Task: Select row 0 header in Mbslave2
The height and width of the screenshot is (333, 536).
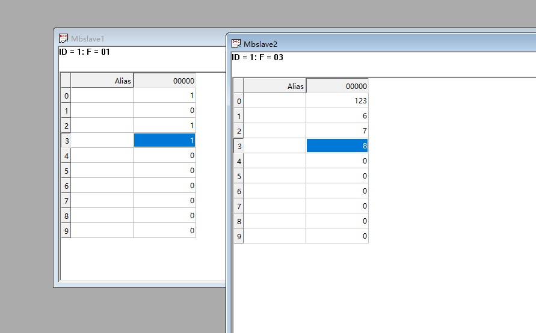Action: coord(239,101)
